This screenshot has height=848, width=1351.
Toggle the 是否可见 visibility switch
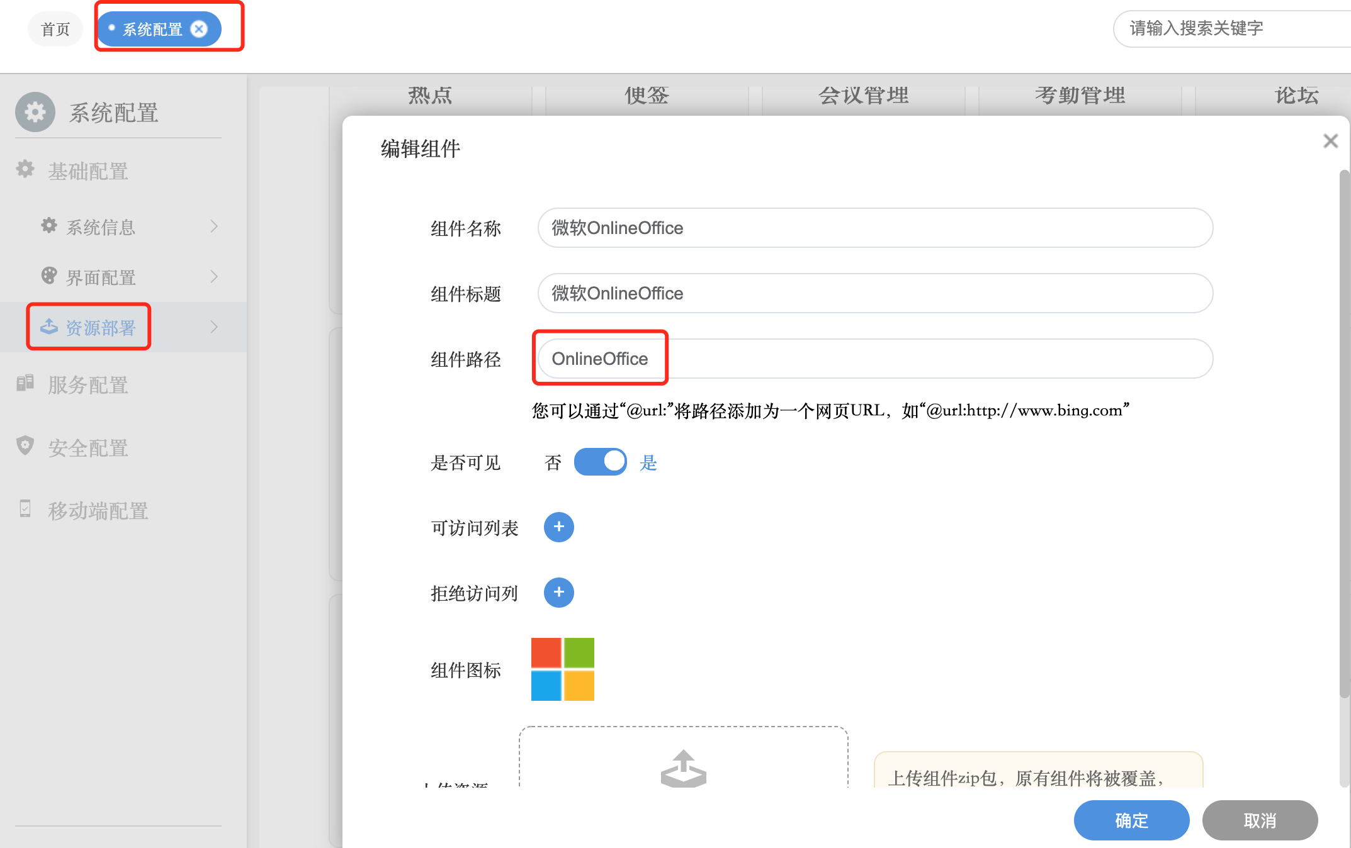[x=600, y=462]
